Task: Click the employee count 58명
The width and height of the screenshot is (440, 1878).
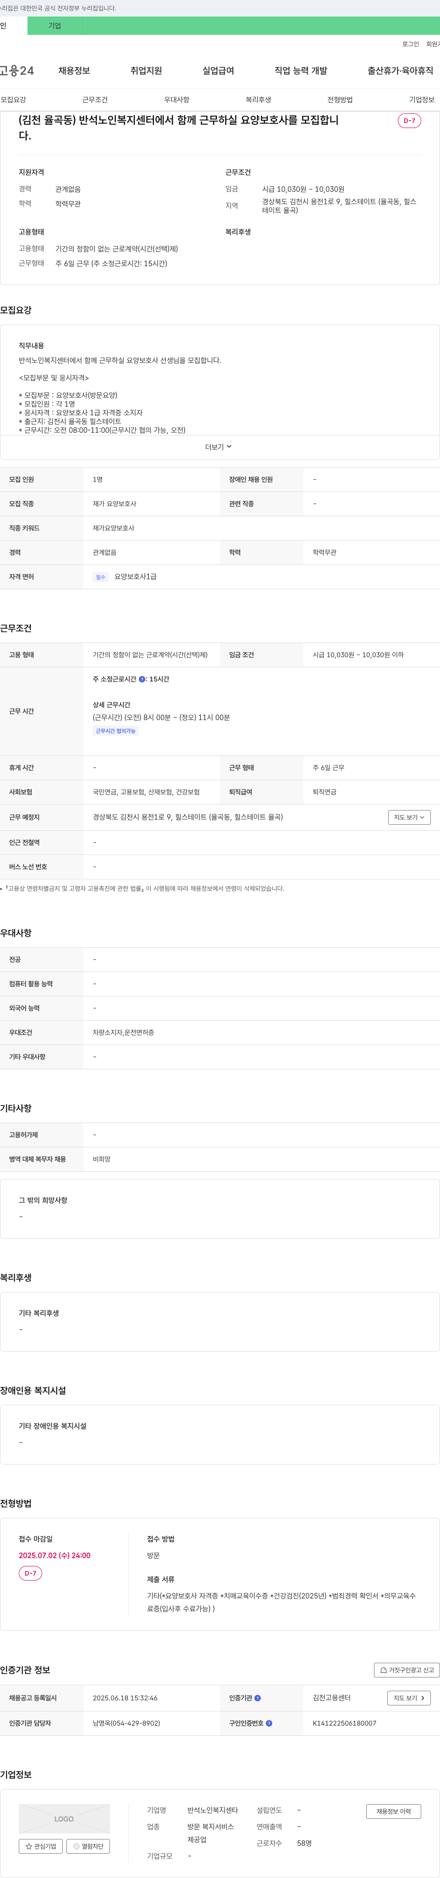Action: point(304,1843)
